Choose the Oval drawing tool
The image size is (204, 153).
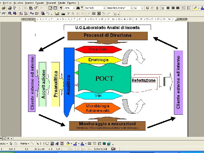(x=47, y=144)
